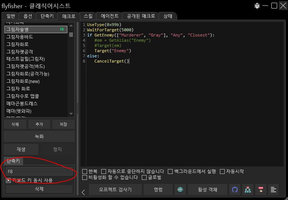Save macro with 저장 button
Image resolution: width=288 pixels, height=200 pixels.
click(63, 124)
